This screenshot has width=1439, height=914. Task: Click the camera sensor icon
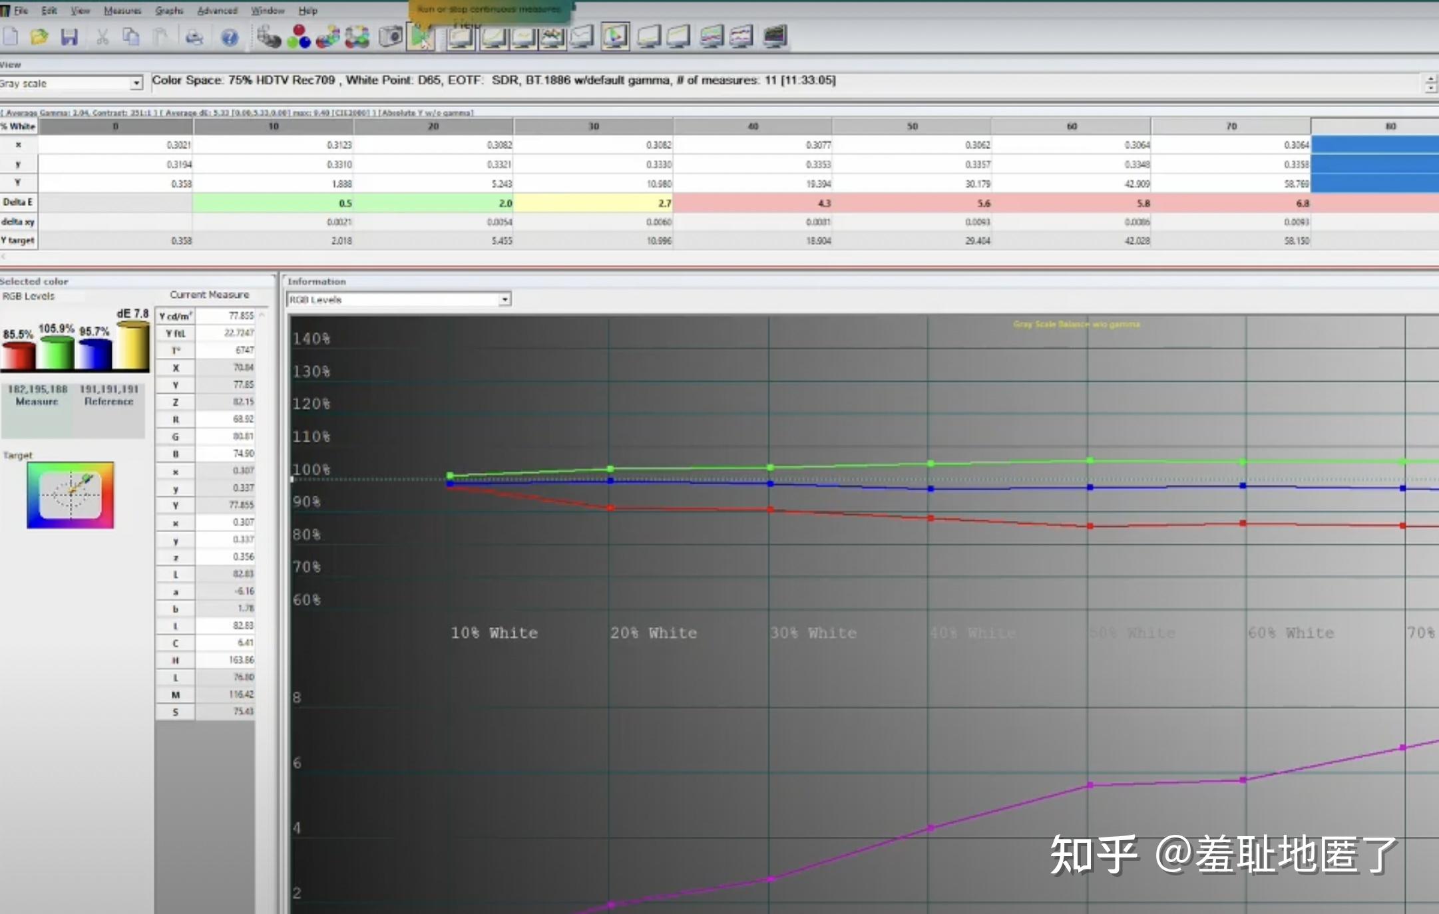pyautogui.click(x=391, y=37)
